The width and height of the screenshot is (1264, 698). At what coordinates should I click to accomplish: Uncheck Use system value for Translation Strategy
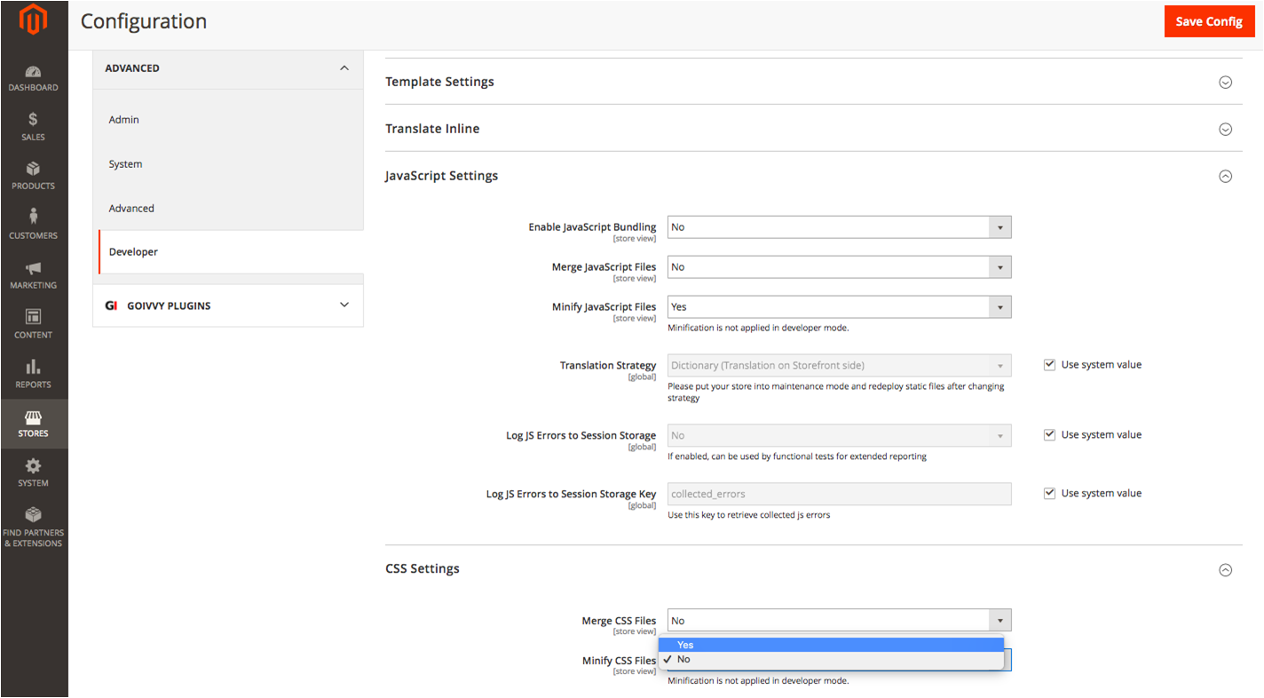(1049, 365)
